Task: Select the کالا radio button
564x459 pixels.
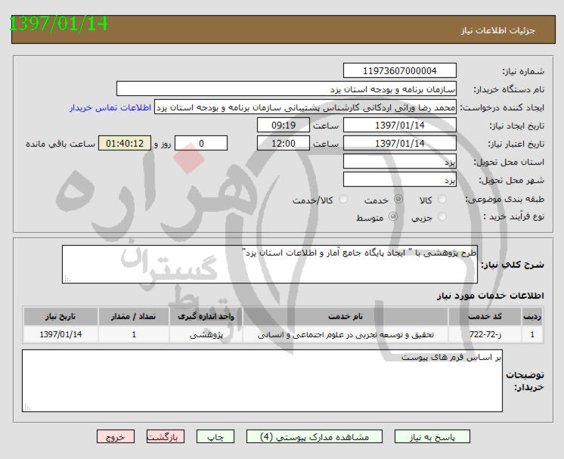Action: [x=442, y=199]
